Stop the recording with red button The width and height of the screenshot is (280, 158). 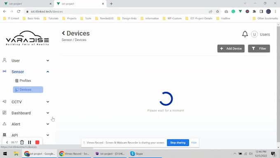coord(37,142)
